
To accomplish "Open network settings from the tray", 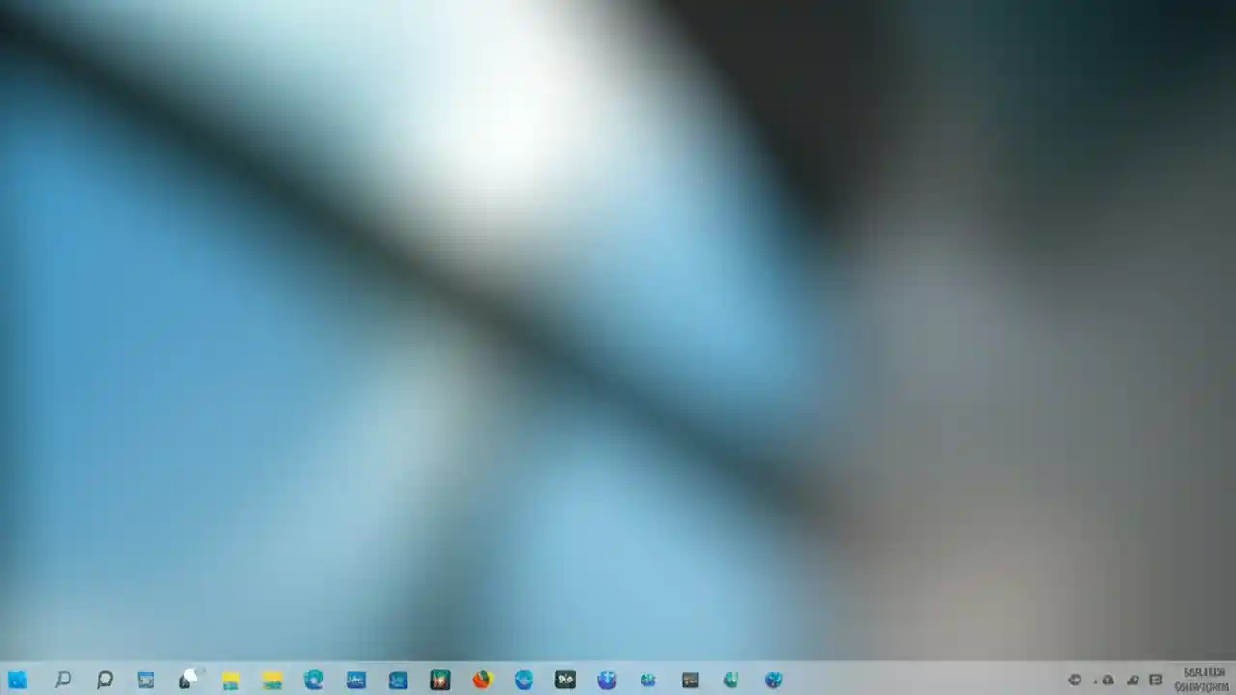I will click(1107, 680).
